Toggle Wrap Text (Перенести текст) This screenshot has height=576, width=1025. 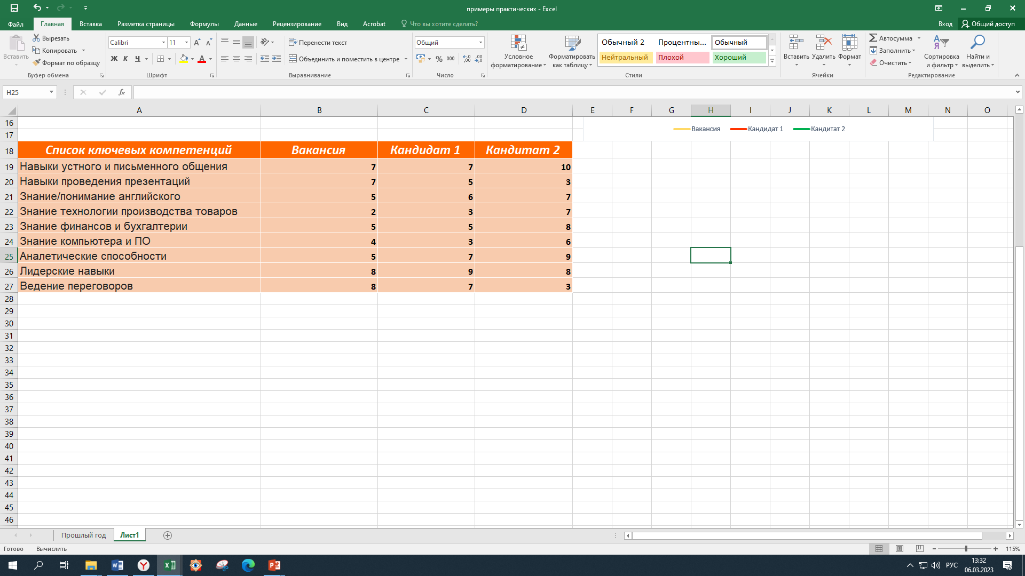[318, 42]
